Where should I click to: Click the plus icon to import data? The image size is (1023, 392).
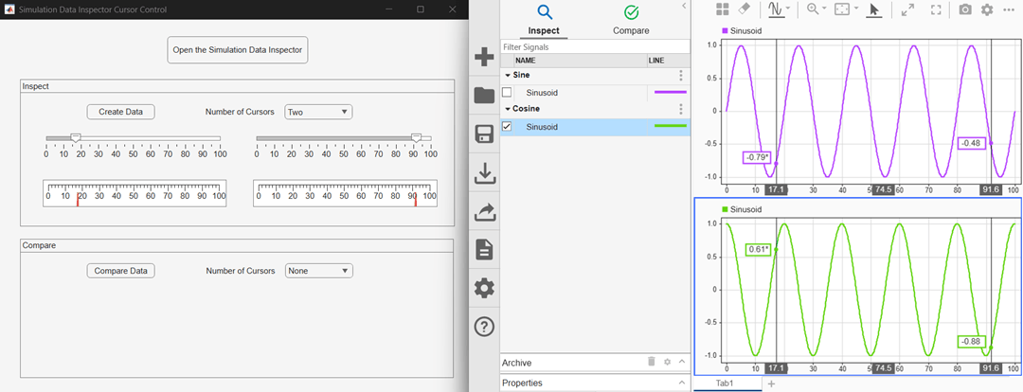pyautogui.click(x=483, y=58)
